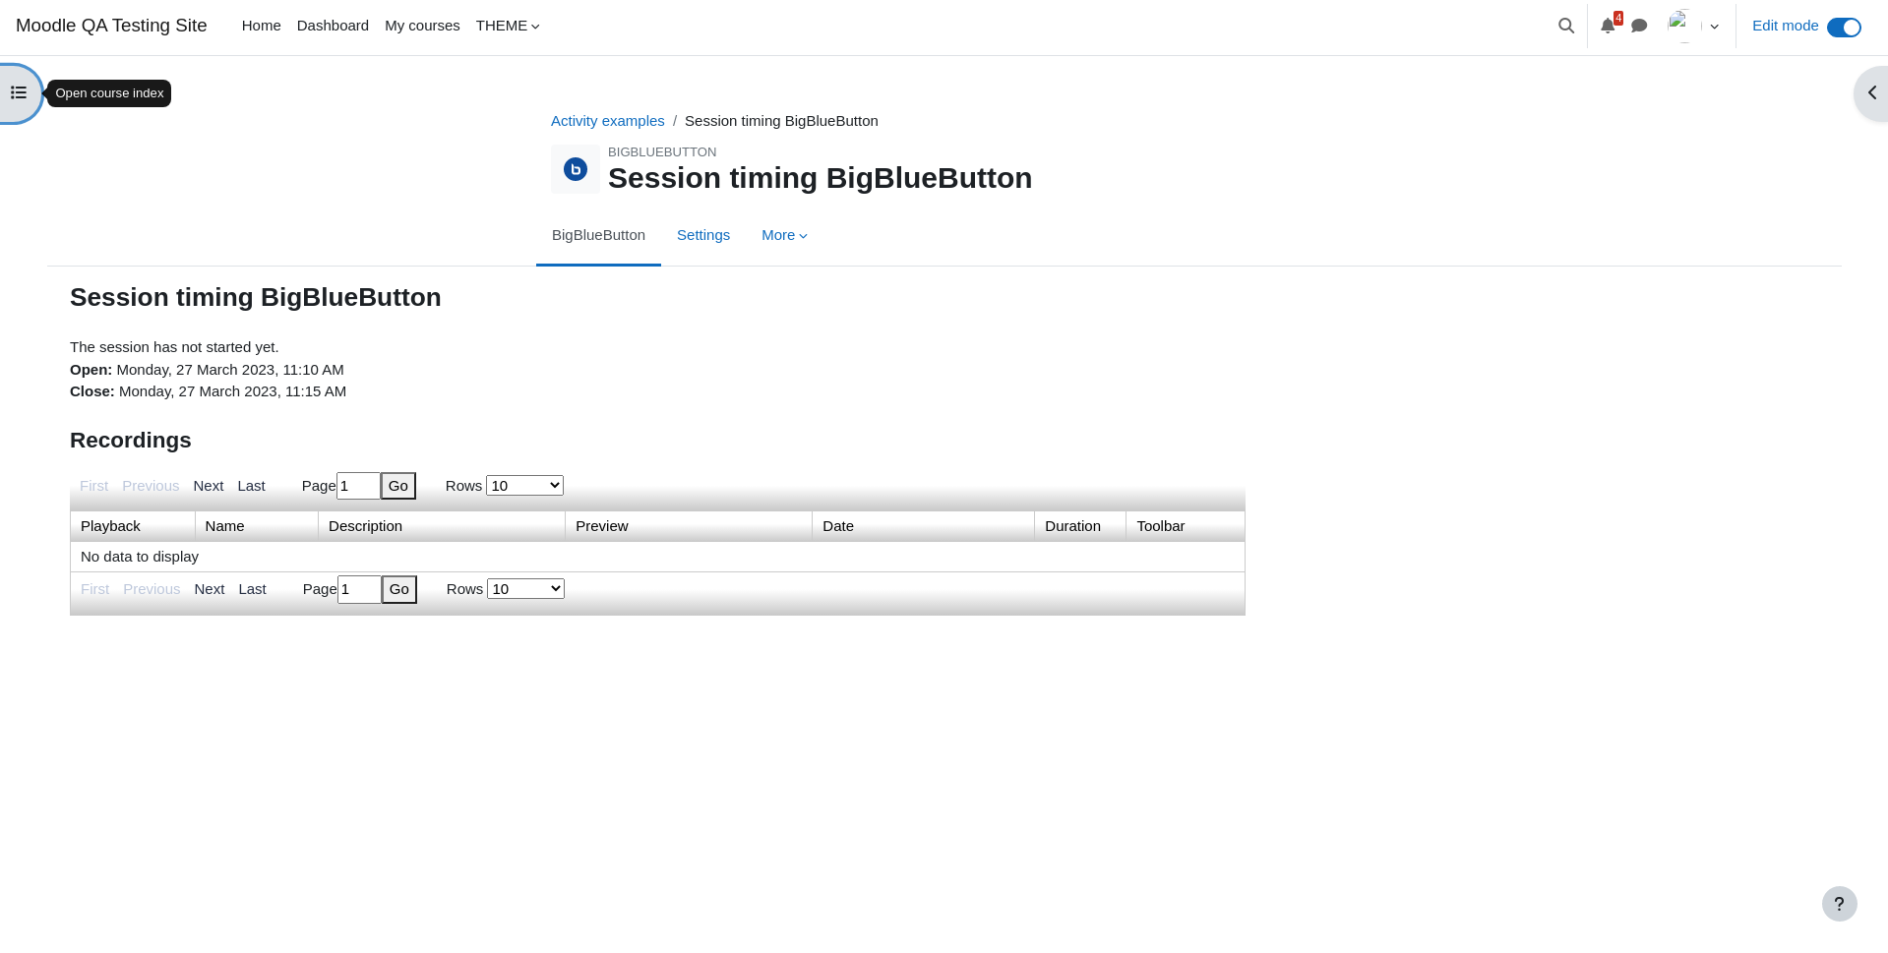This screenshot has height=953, width=1888.
Task: Focus the bottom Page number field
Action: pos(359,589)
